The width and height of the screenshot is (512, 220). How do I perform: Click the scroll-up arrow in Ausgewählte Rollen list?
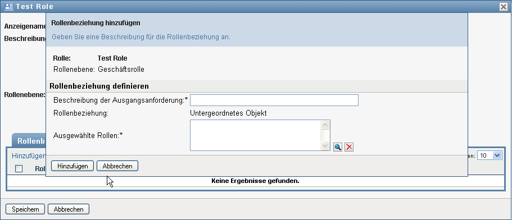(325, 125)
